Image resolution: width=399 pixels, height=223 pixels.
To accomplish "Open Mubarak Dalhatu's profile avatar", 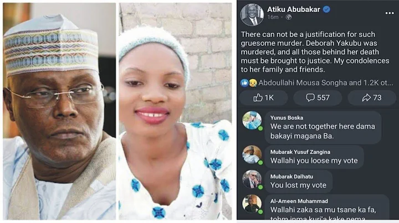I will point(252,179).
